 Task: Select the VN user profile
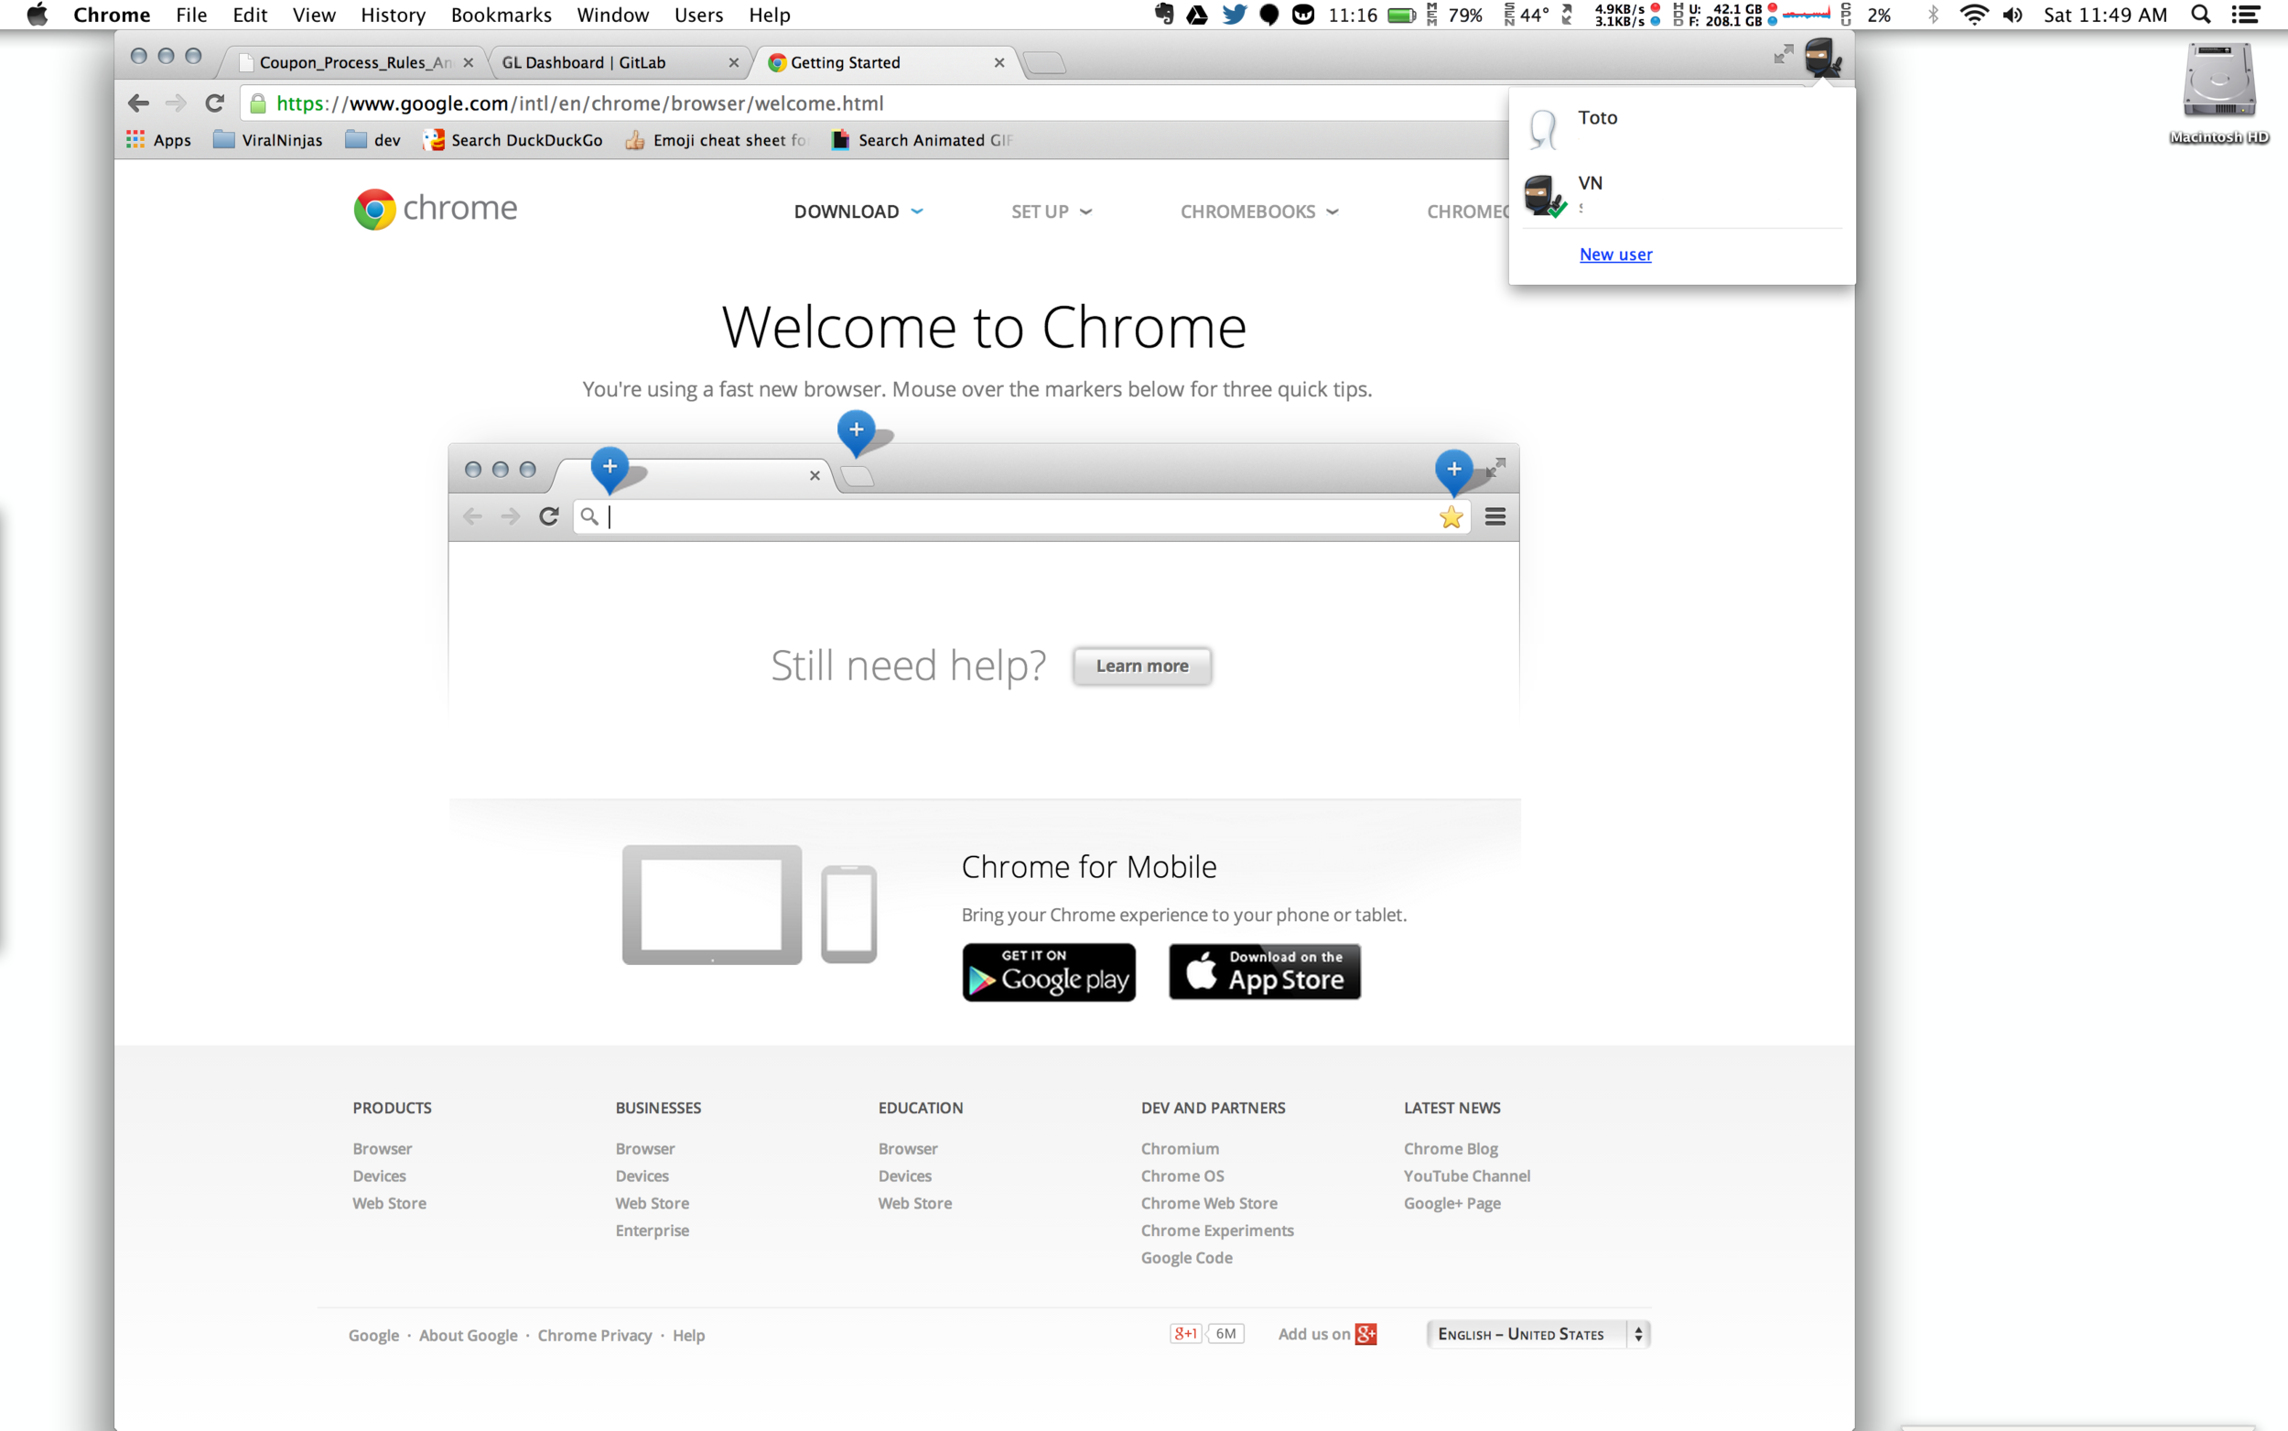(x=1682, y=194)
